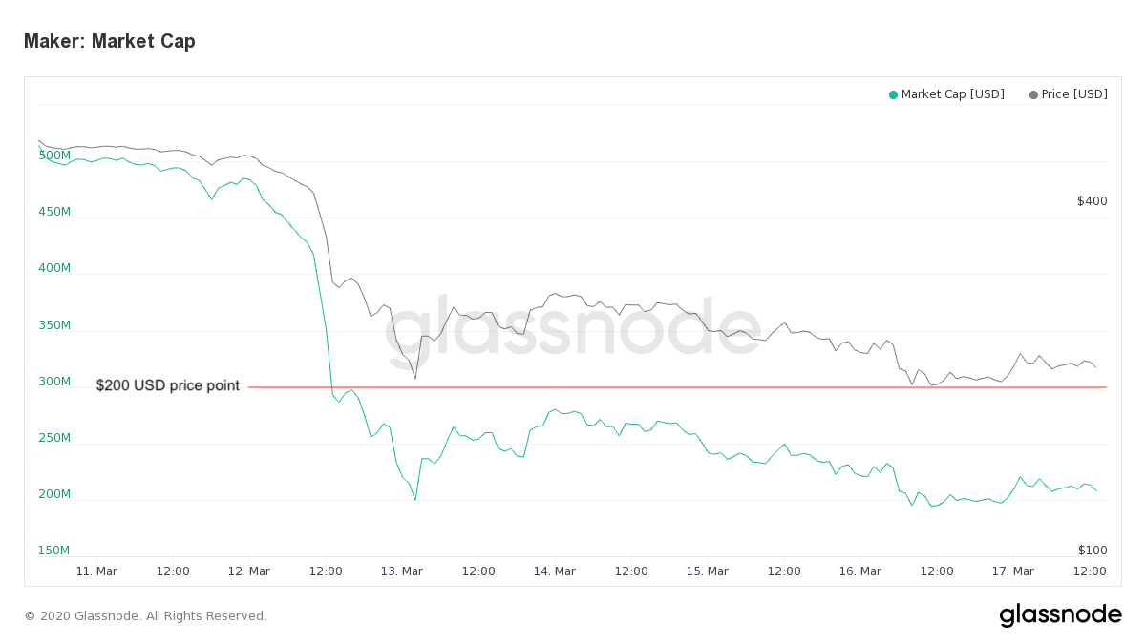
Task: Click the $100 right-axis price label
Action: pos(1093,551)
